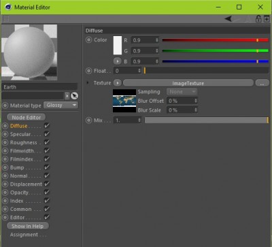The image size is (272, 247).
Task: Click the material picker cursor icon
Action: point(74,96)
